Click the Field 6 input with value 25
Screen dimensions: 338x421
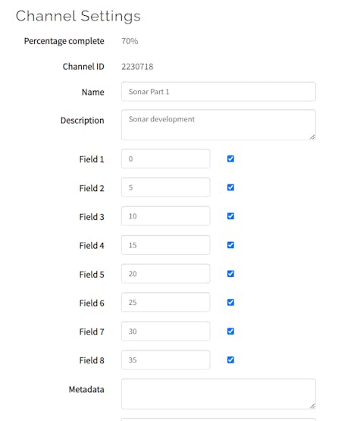point(165,303)
